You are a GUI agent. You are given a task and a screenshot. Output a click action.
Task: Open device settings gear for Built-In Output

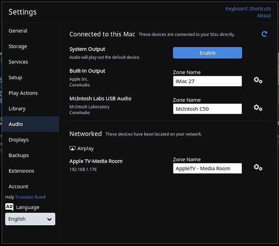point(258,80)
